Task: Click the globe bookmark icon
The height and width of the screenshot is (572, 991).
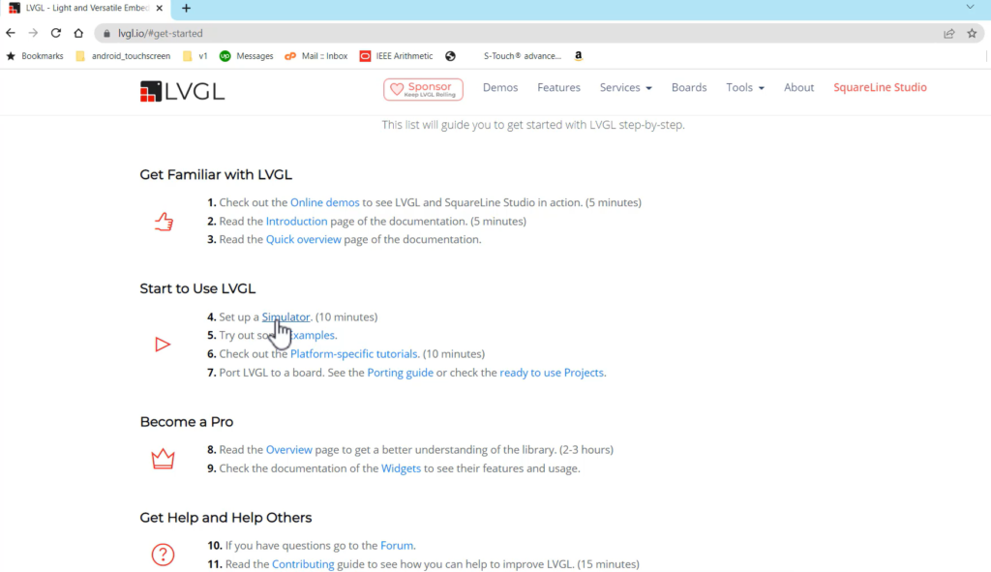Action: tap(450, 55)
